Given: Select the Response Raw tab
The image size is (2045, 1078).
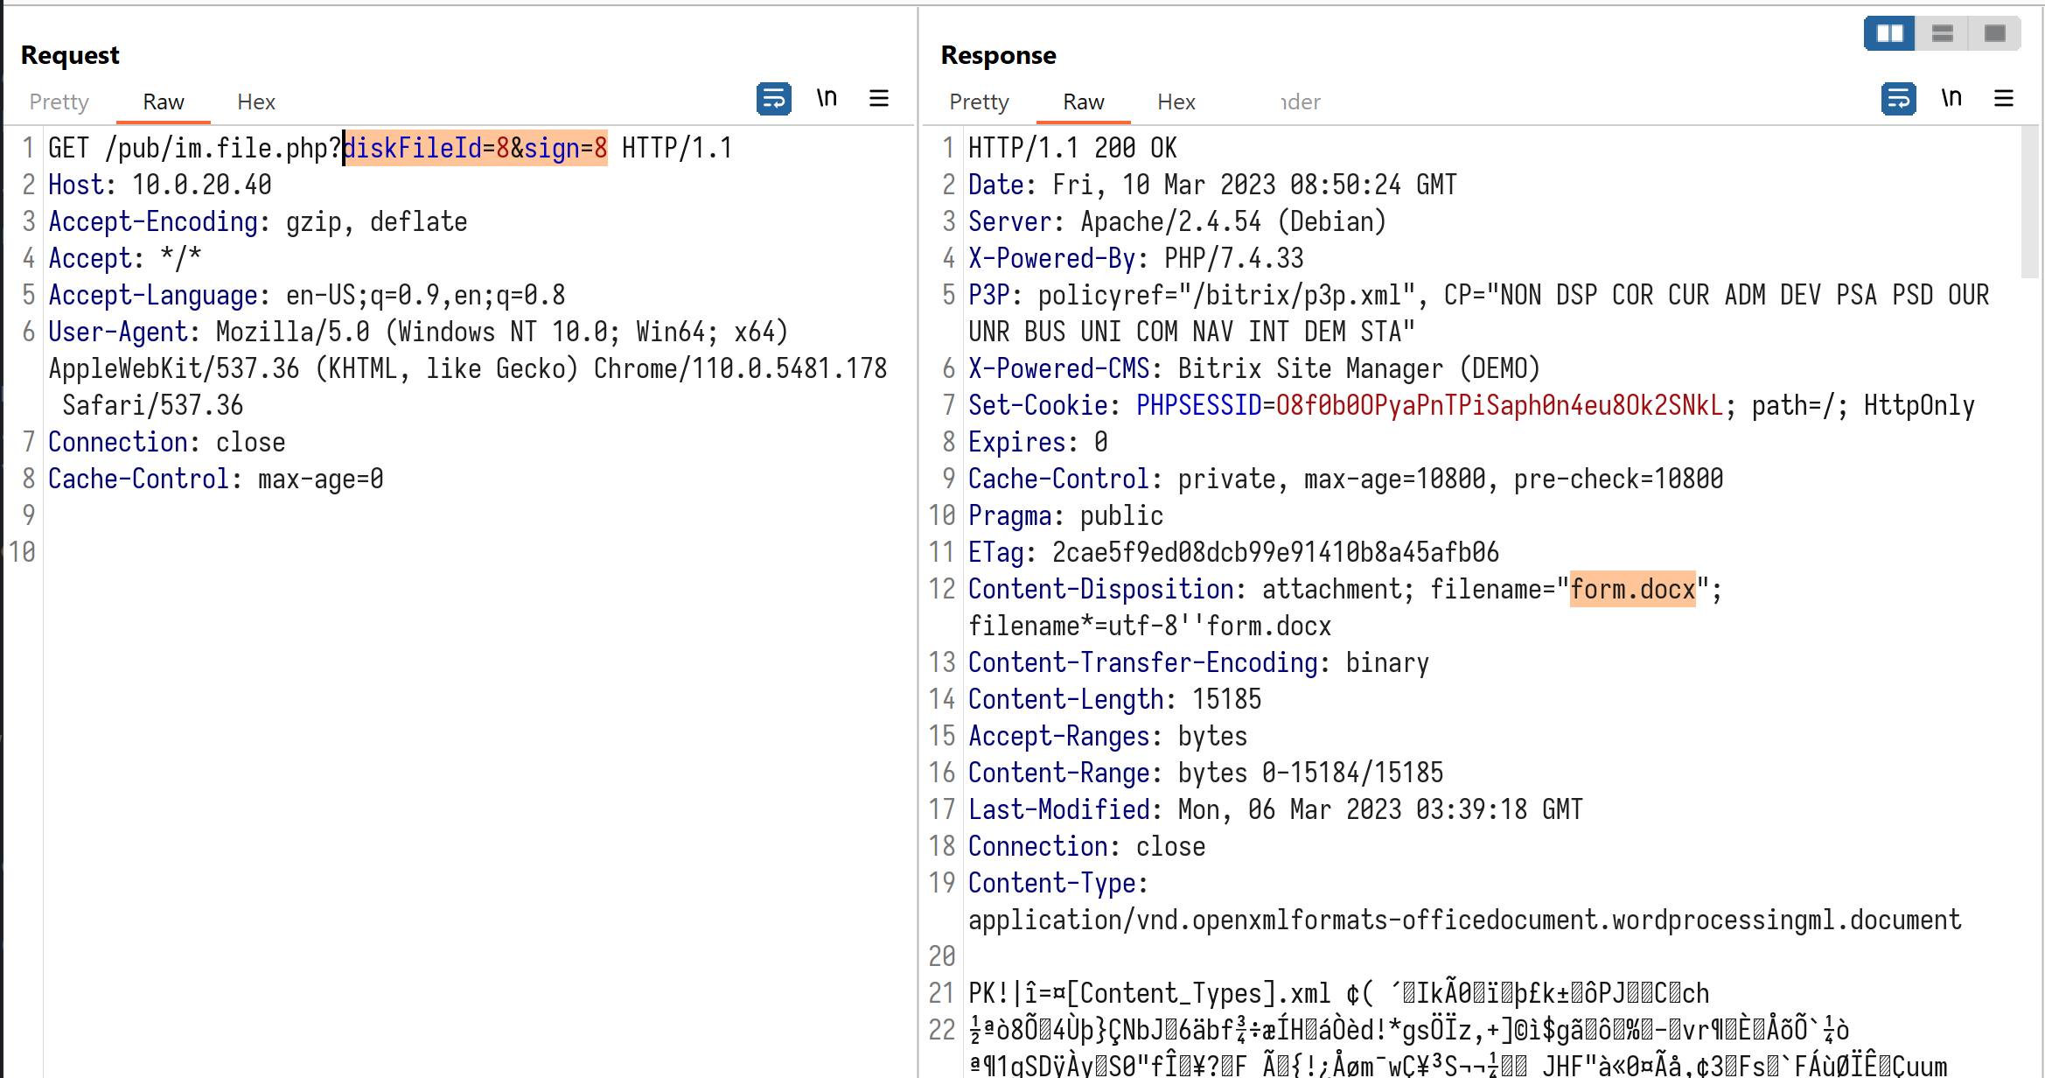Looking at the screenshot, I should pyautogui.click(x=1083, y=102).
